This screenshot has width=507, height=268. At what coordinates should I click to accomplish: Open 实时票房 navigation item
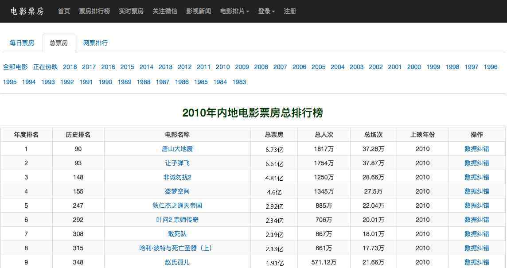[131, 12]
